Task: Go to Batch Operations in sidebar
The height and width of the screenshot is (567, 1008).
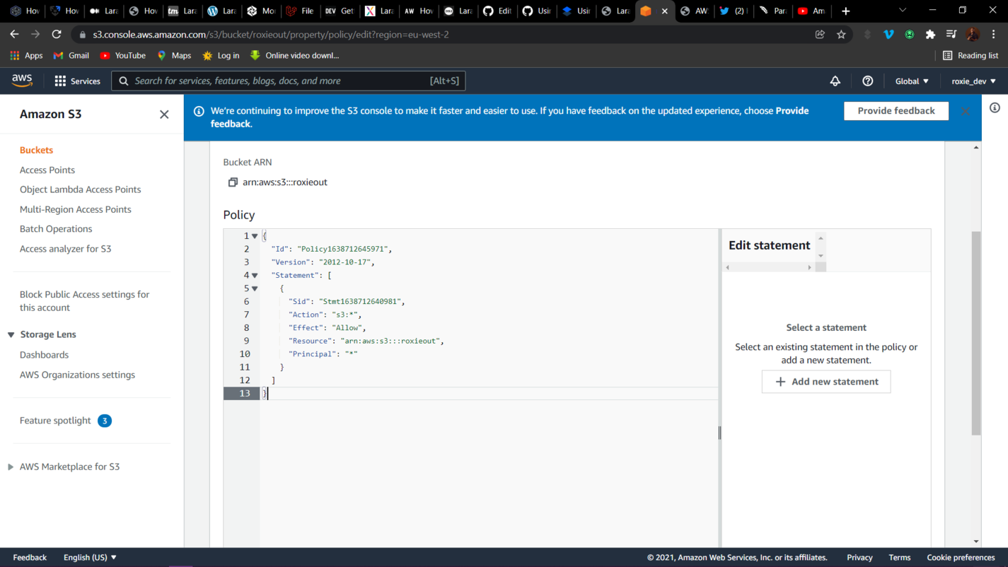Action: 56,229
